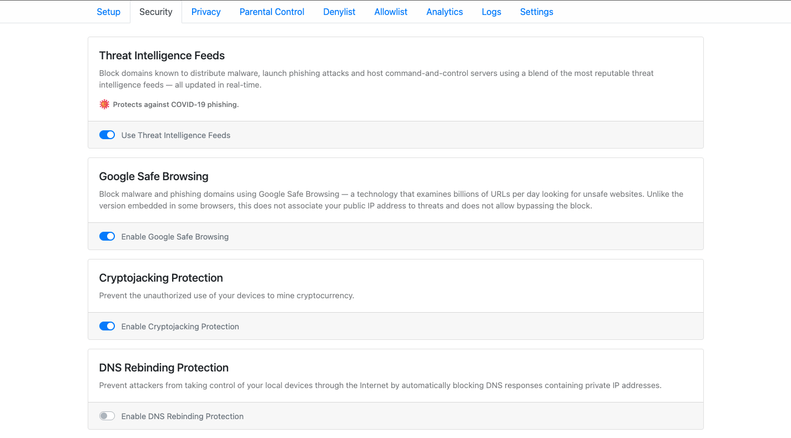791x438 pixels.
Task: Switch to the Settings tab
Action: [536, 12]
